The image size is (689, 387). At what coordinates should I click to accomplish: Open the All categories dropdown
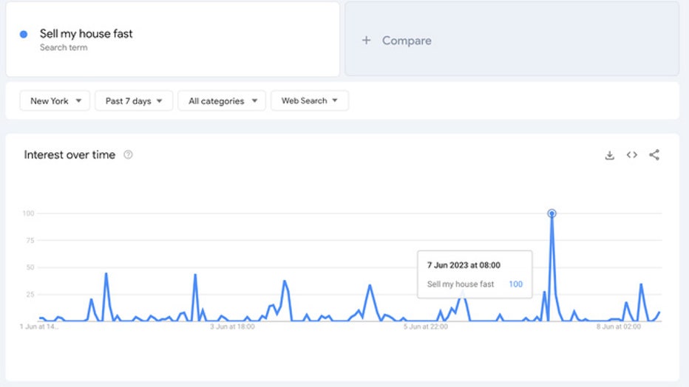pyautogui.click(x=222, y=101)
